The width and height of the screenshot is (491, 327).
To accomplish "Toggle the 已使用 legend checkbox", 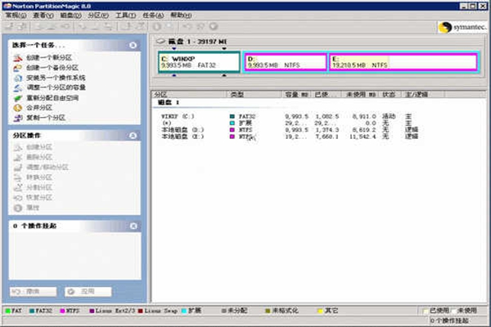I will pos(426,311).
